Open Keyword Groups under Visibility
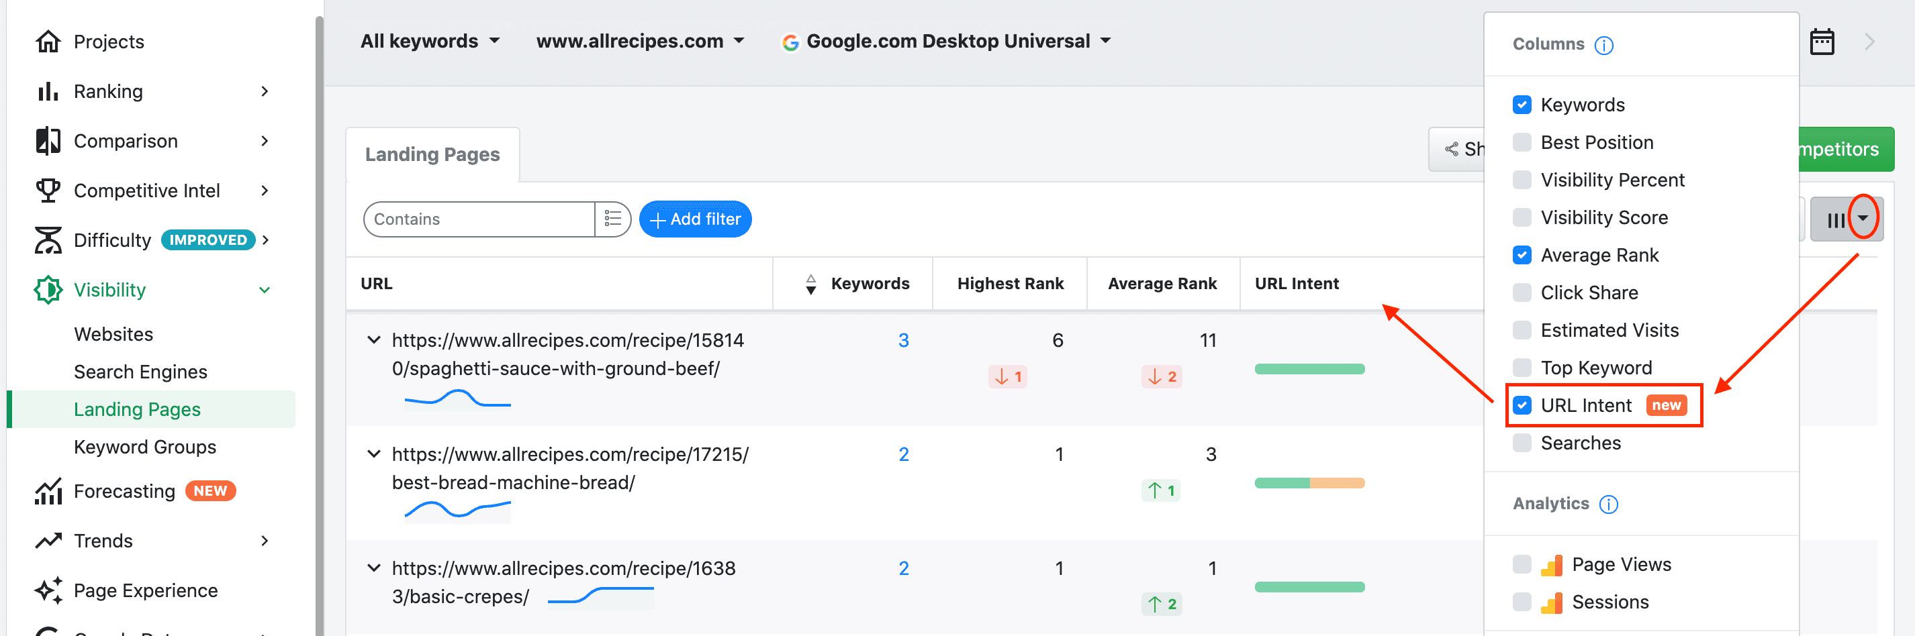Viewport: 1915px width, 636px height. pos(145,447)
